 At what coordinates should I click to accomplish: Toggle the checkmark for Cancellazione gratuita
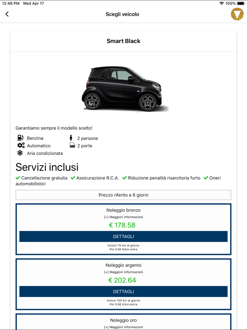click(x=17, y=178)
